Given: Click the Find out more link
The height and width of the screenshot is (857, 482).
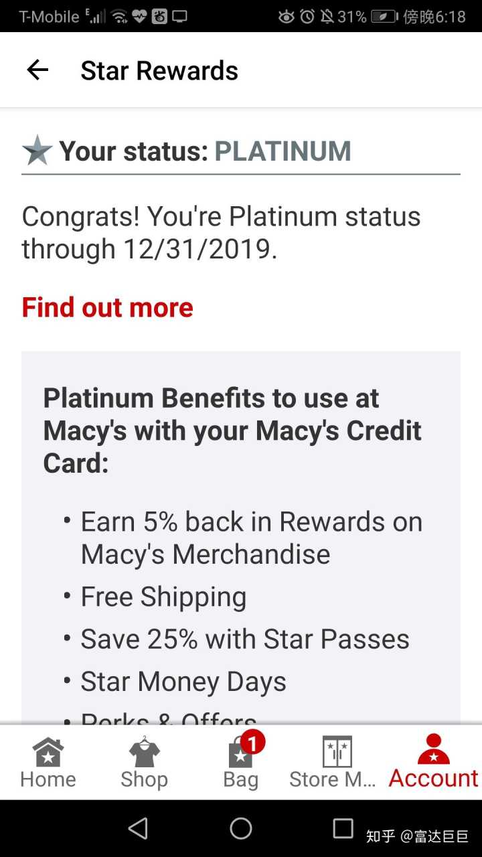Looking at the screenshot, I should click(x=108, y=308).
